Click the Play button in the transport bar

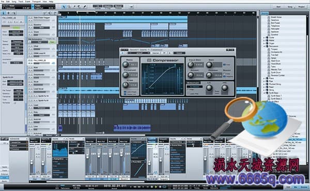pyautogui.click(x=156, y=187)
